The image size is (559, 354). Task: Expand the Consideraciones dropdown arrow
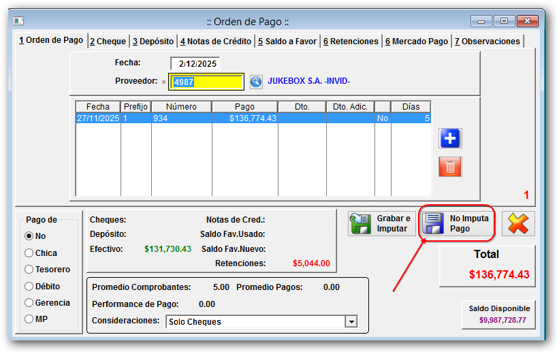(x=351, y=322)
